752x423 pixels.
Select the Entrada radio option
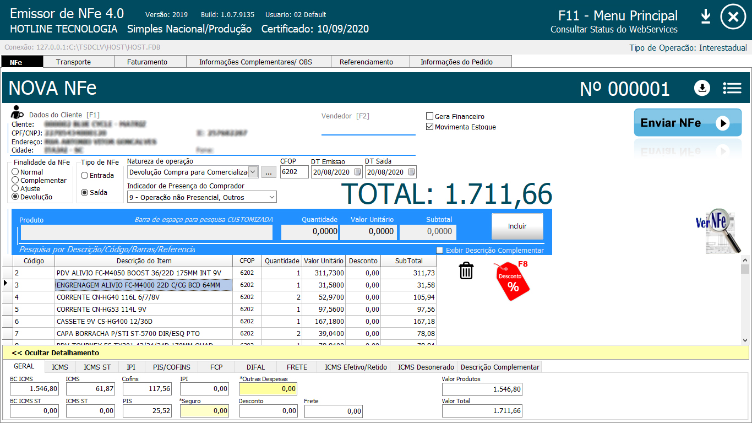click(x=84, y=176)
